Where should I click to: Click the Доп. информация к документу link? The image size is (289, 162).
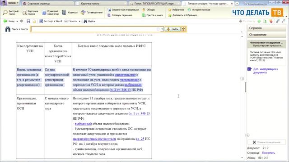tap(266, 71)
